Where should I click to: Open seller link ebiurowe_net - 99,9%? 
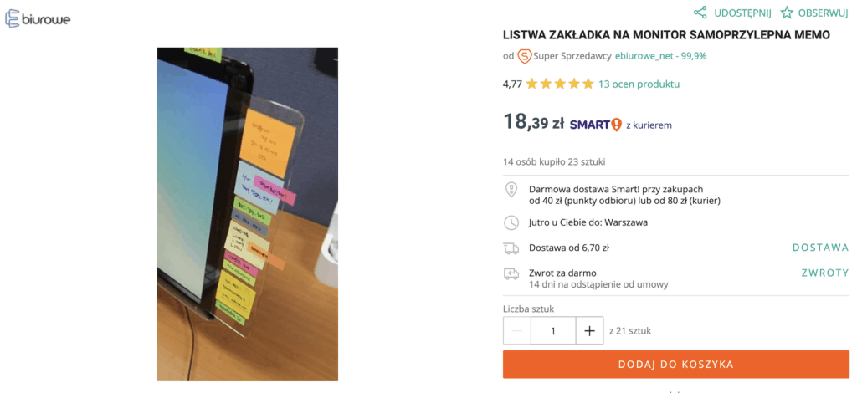(660, 56)
